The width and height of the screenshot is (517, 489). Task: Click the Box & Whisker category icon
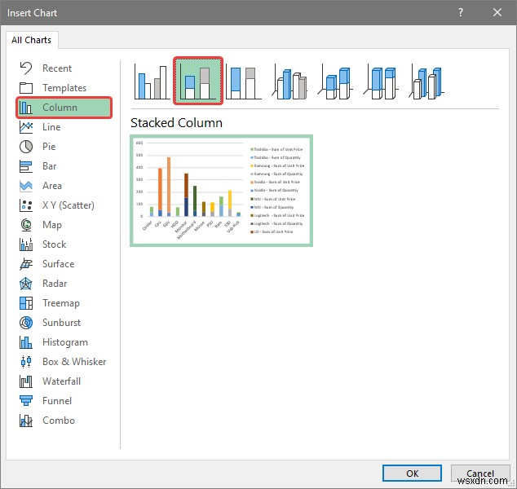tap(26, 362)
